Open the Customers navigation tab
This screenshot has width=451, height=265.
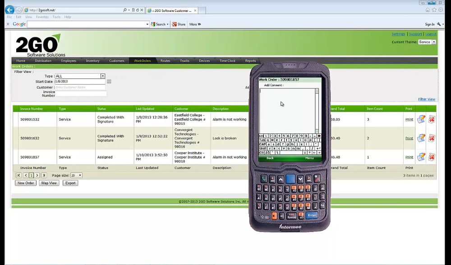117,61
